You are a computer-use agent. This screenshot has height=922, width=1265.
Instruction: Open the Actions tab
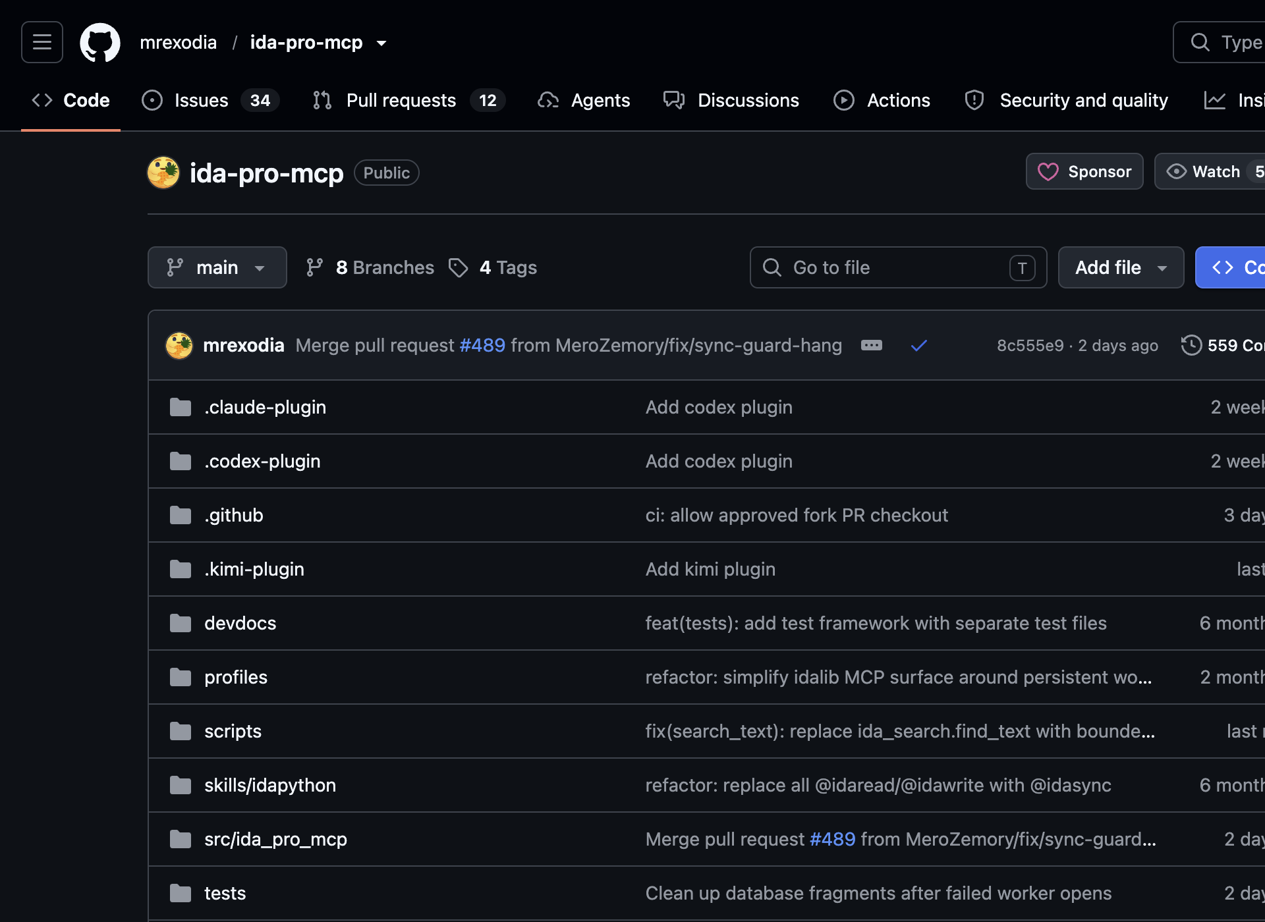click(x=882, y=100)
